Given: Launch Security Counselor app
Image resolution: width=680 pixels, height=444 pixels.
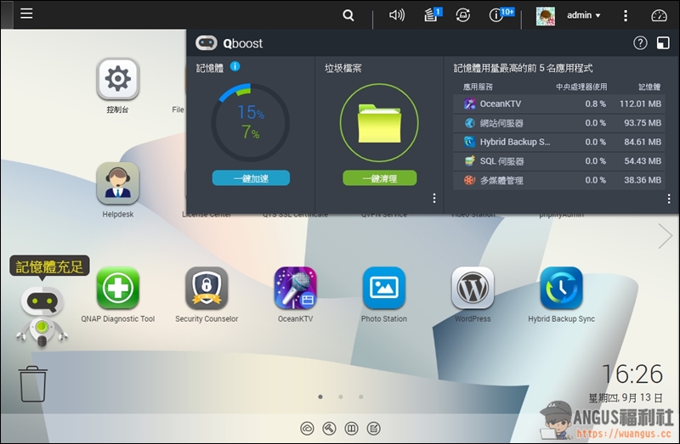Looking at the screenshot, I should [x=207, y=289].
